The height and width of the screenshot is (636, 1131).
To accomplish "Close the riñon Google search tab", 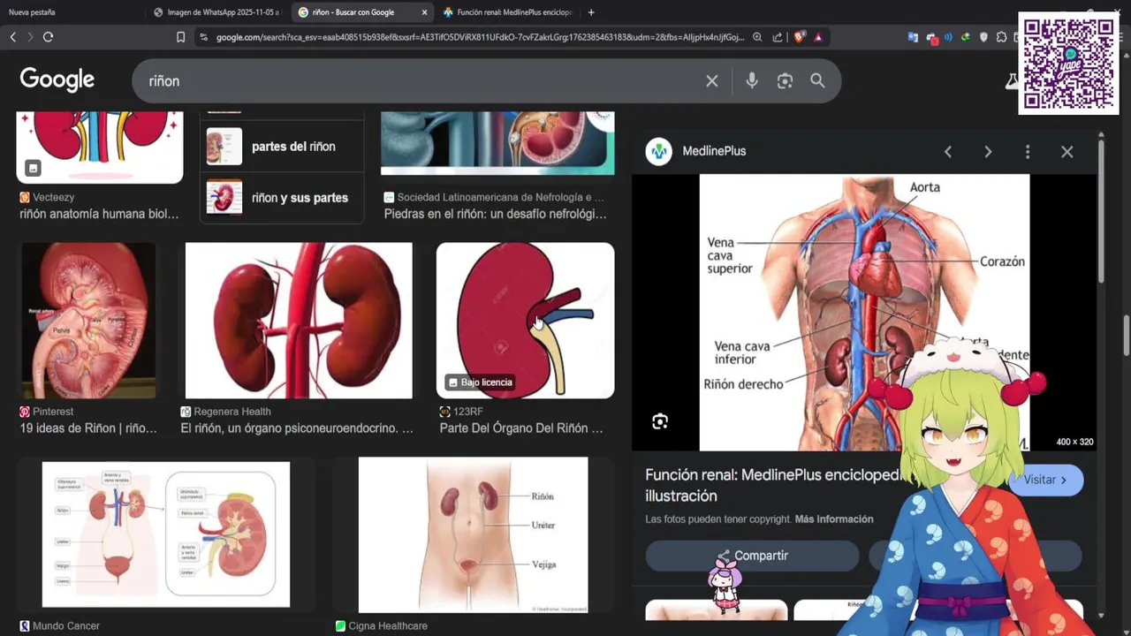I will tap(424, 12).
